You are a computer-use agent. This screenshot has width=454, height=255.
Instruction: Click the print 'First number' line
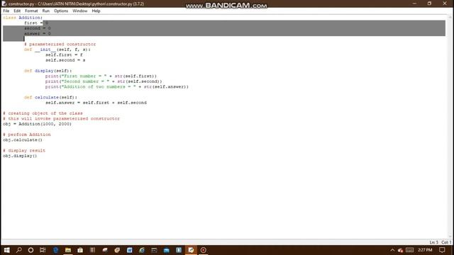pyautogui.click(x=101, y=76)
